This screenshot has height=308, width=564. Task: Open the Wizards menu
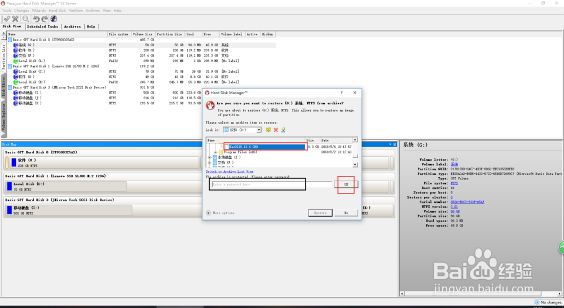click(x=39, y=10)
